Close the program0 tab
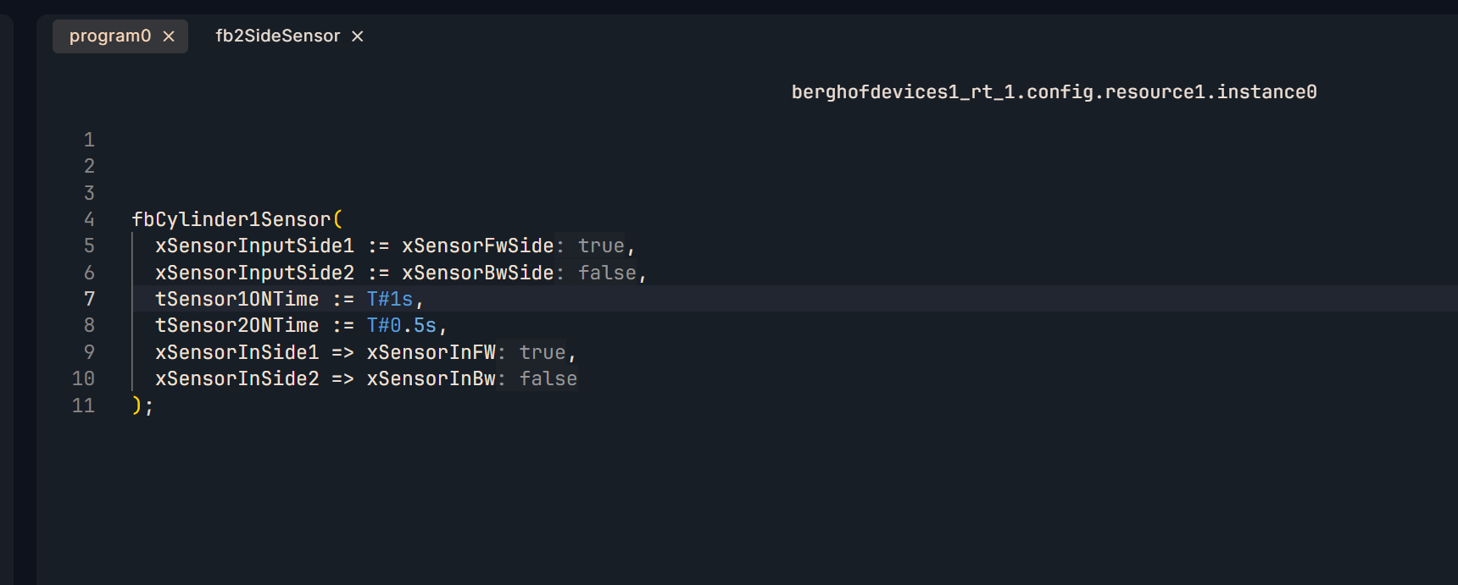The image size is (1458, 585). pyautogui.click(x=169, y=36)
